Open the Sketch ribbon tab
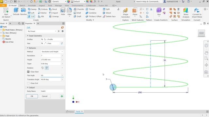Screen dimensions: 209x117 [x=22, y=6]
